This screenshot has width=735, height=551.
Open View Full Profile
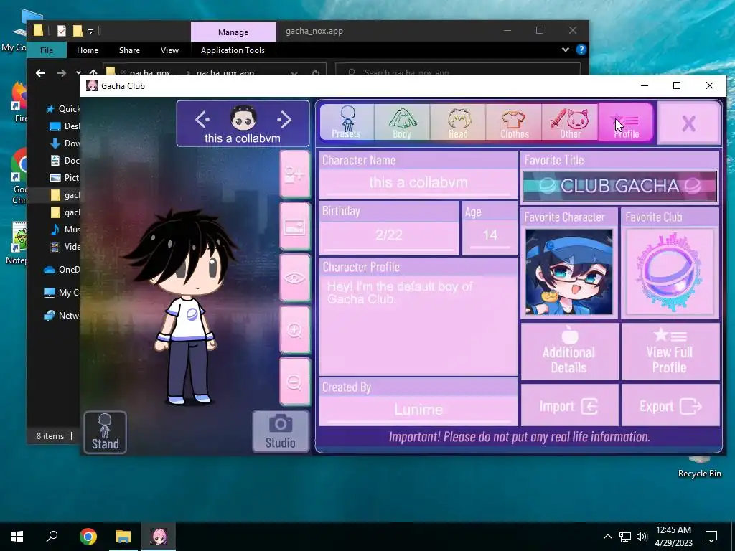point(670,352)
